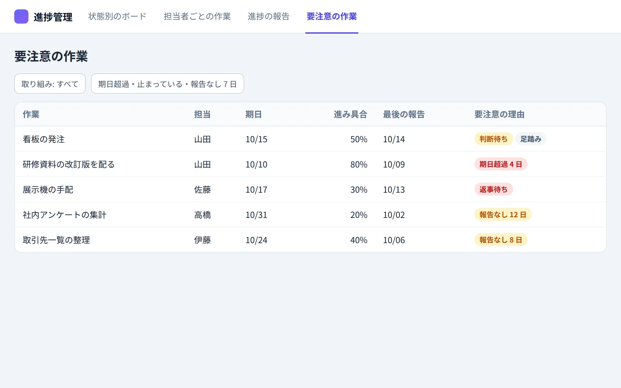
Task: Click the 進捗管理 app title text
Action: (x=53, y=17)
